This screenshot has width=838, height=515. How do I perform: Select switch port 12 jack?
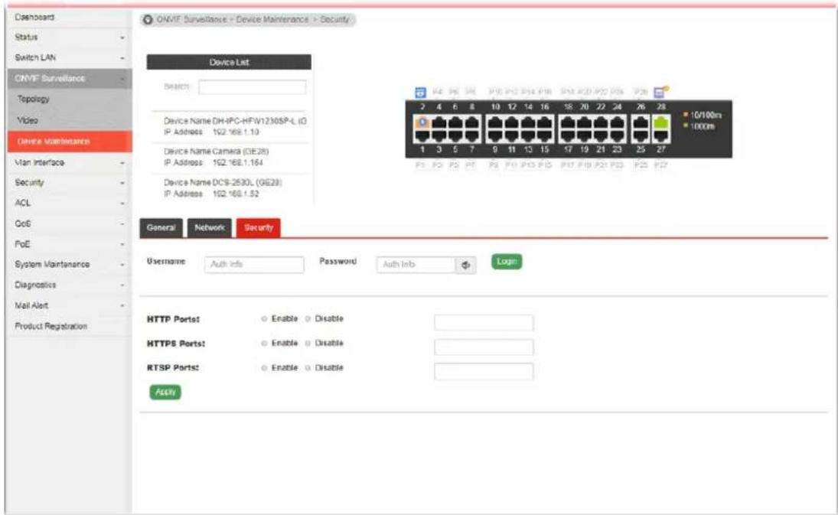512,123
